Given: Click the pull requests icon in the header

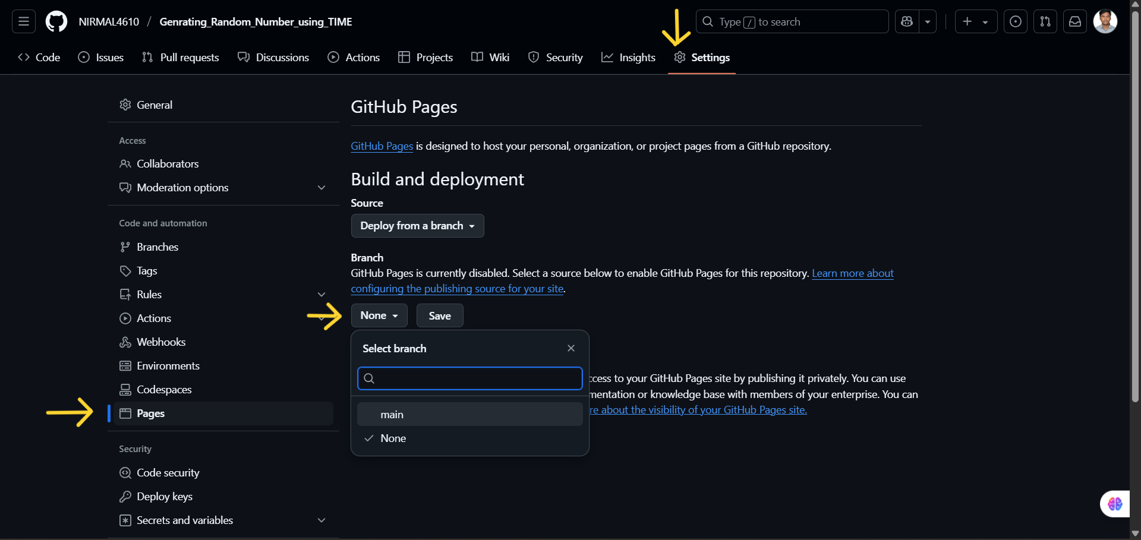Looking at the screenshot, I should click(x=1045, y=21).
